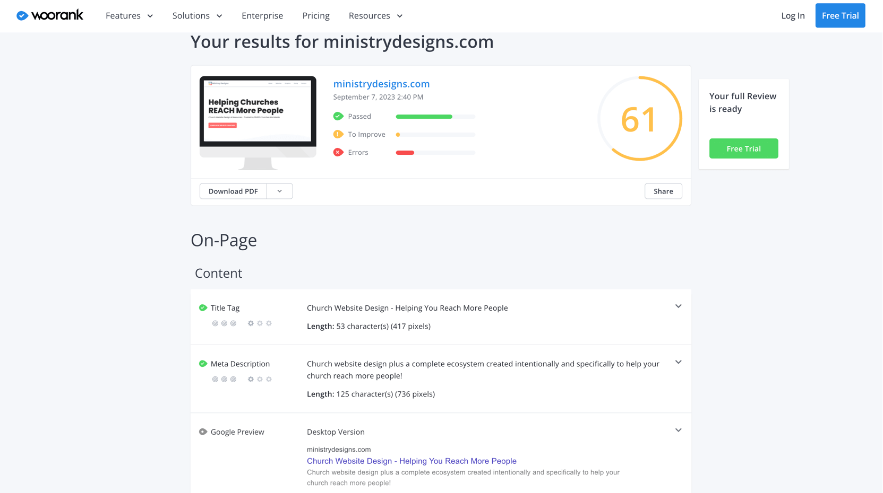Viewport: 883px width, 493px height.
Task: Click the Share button
Action: tap(663, 191)
